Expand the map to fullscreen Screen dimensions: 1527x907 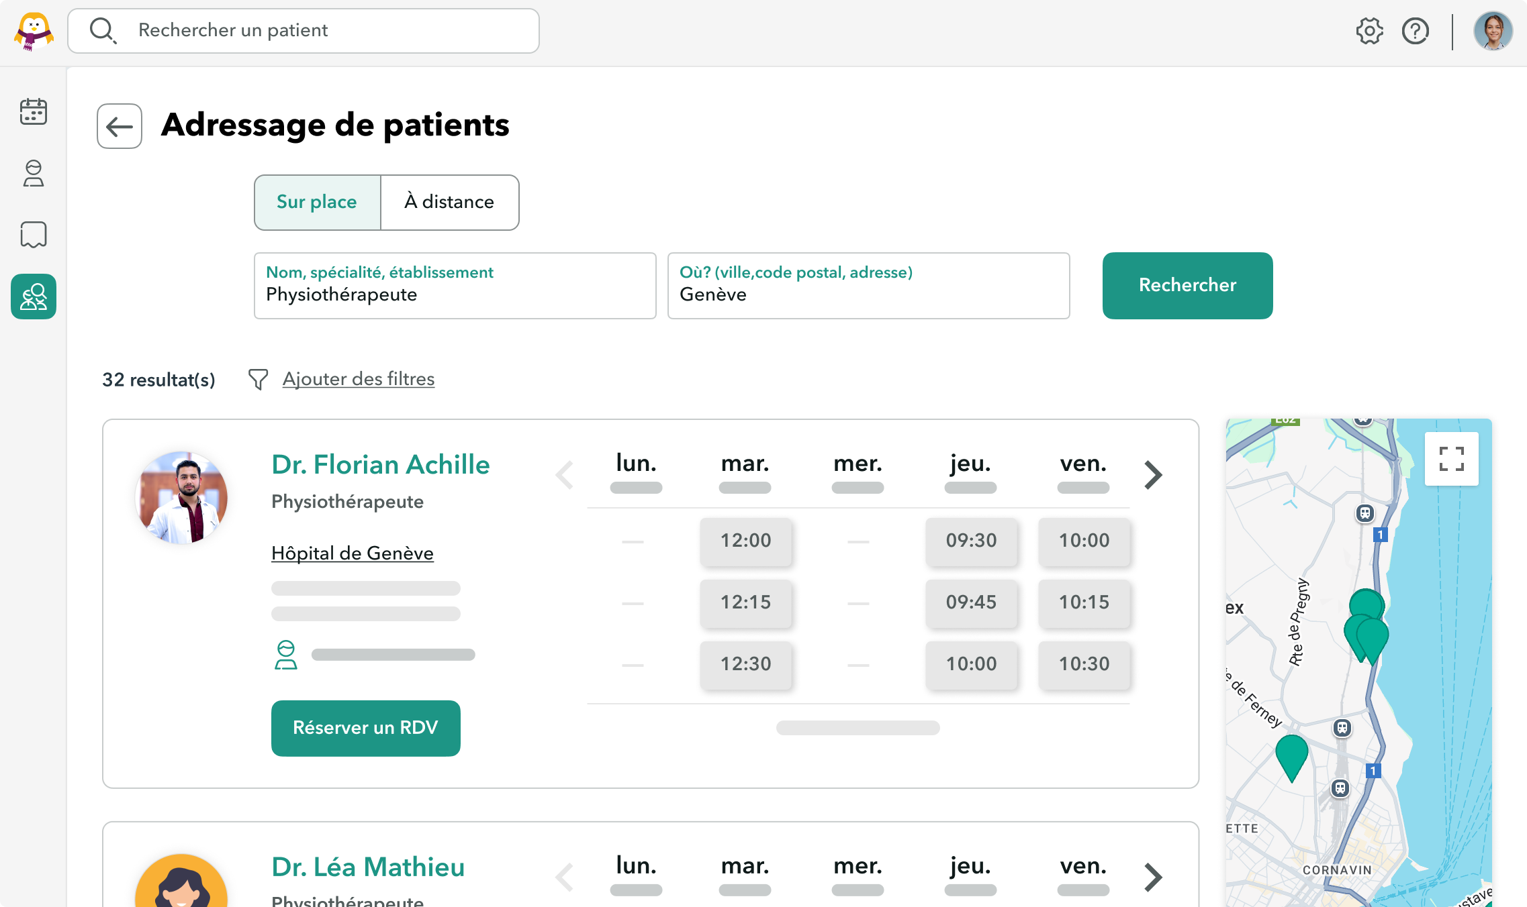pyautogui.click(x=1451, y=459)
